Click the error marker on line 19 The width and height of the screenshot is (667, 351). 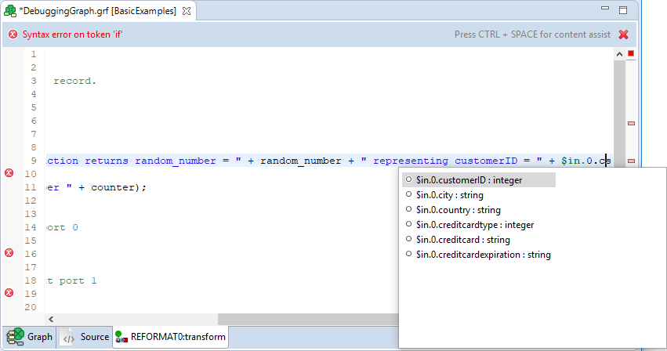(9, 293)
